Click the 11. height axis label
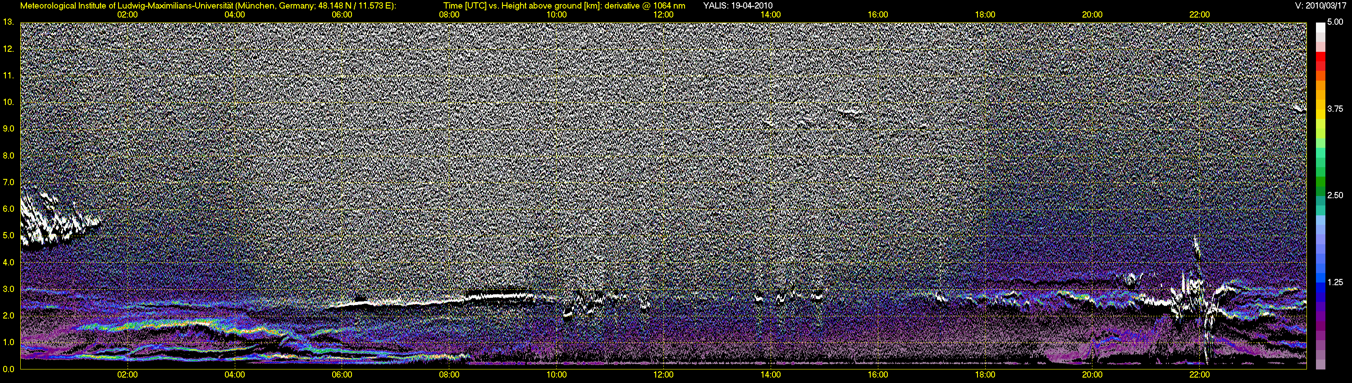The width and height of the screenshot is (1352, 383). click(8, 76)
